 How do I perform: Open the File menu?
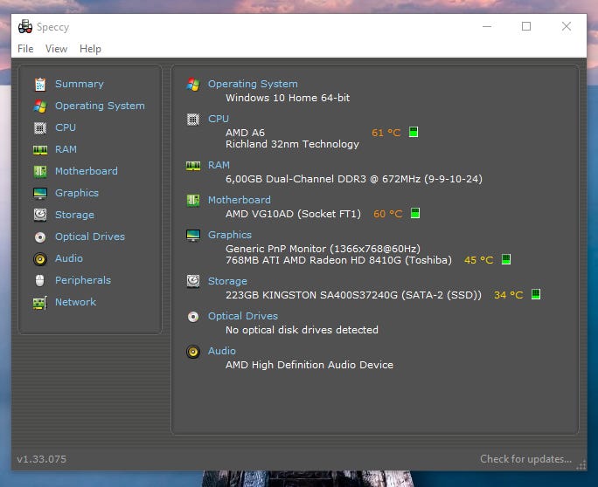click(25, 49)
